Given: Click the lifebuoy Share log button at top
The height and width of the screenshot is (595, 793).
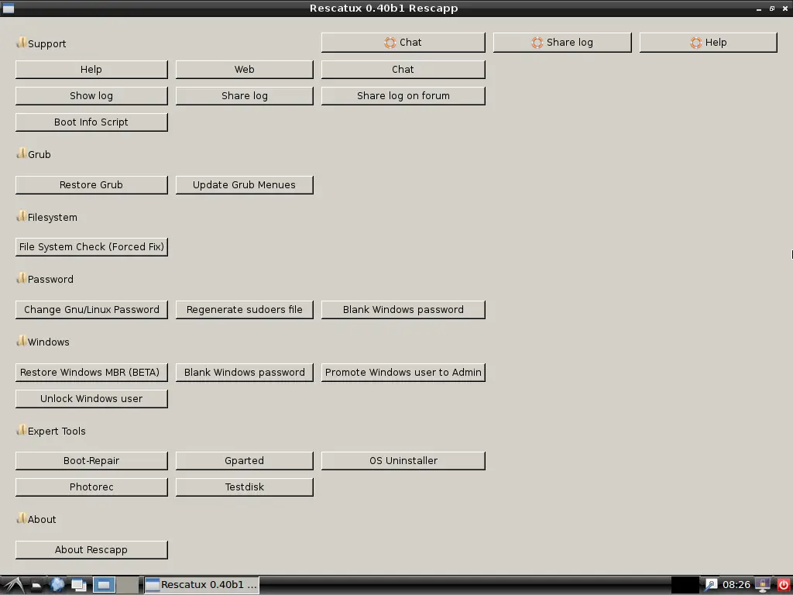Looking at the screenshot, I should click(562, 43).
